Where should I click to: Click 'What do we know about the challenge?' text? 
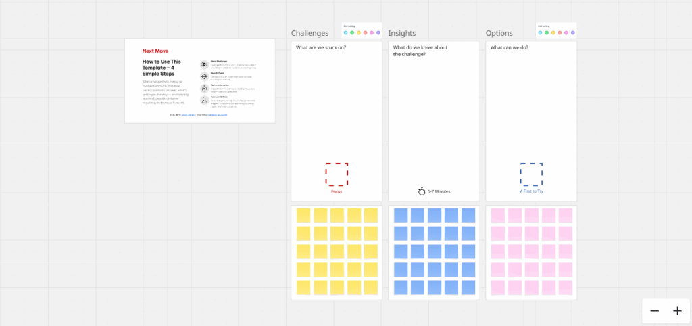coord(420,51)
